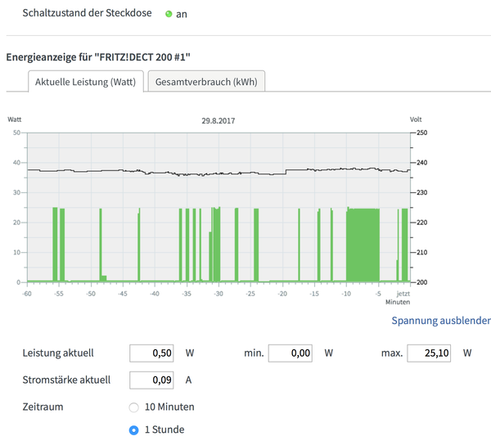Image resolution: width=491 pixels, height=441 pixels.
Task: Click the 'Watt' axis label at chart left
Action: point(14,119)
